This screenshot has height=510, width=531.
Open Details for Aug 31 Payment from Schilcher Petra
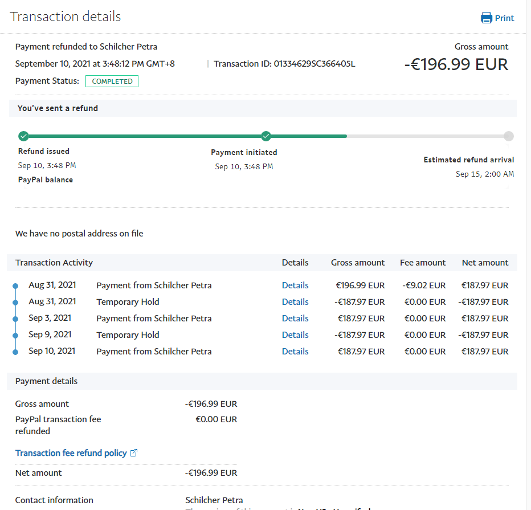coord(295,285)
